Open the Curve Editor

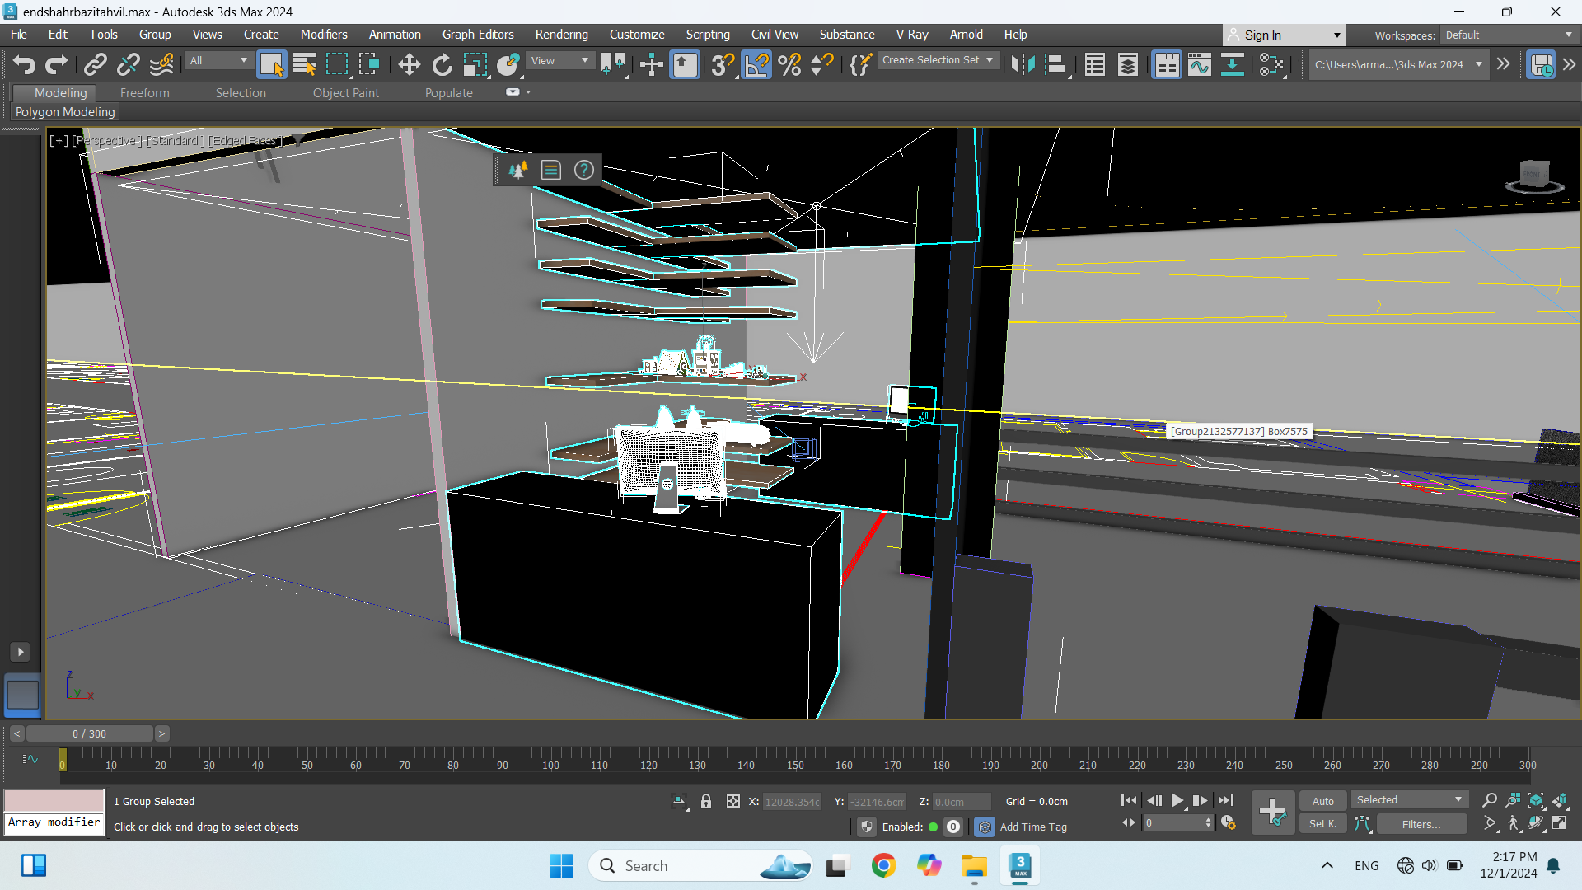pyautogui.click(x=1199, y=64)
